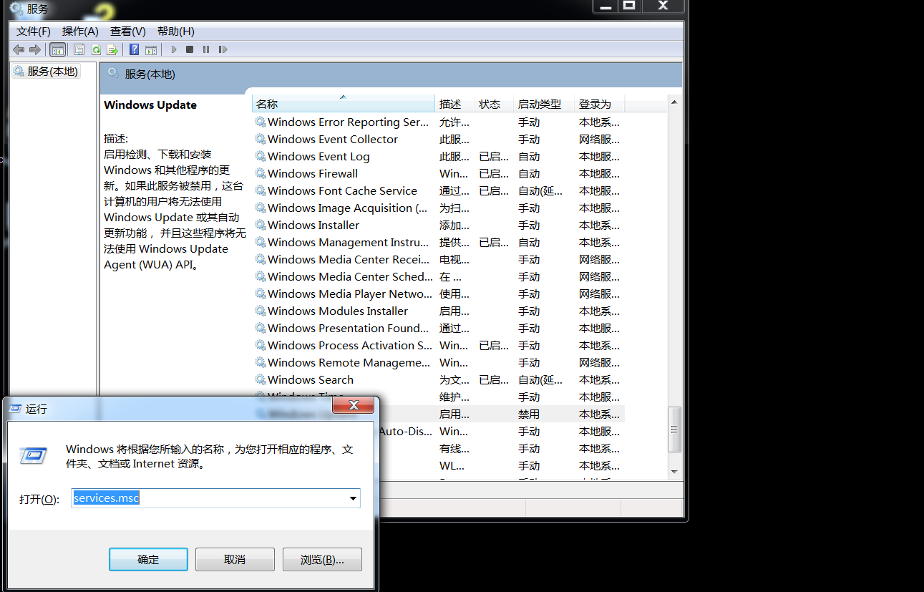
Task: Click the Services window title bar icon
Action: point(16,9)
